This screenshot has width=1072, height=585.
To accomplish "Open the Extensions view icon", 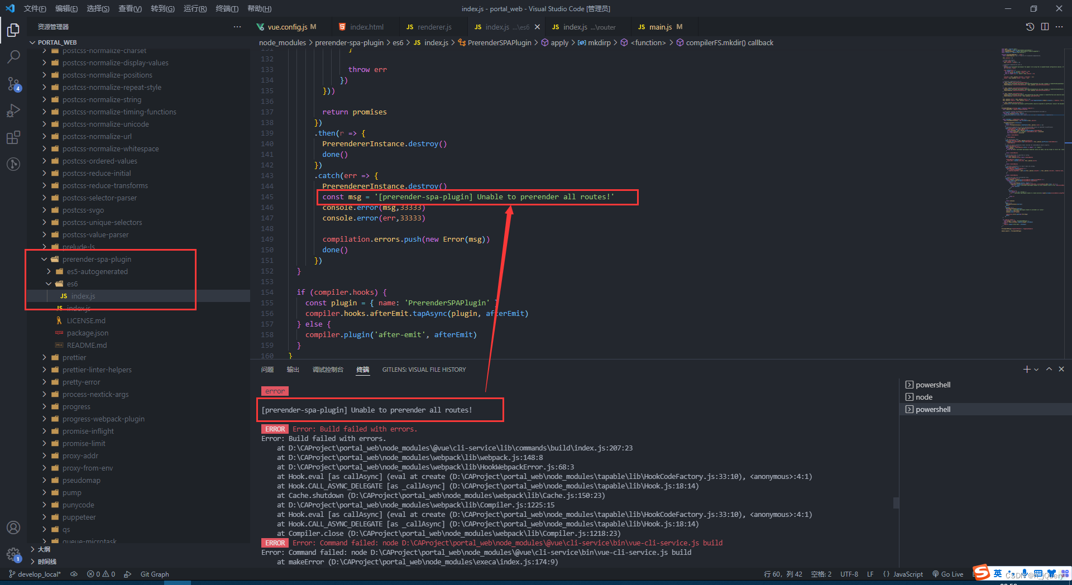I will point(13,137).
